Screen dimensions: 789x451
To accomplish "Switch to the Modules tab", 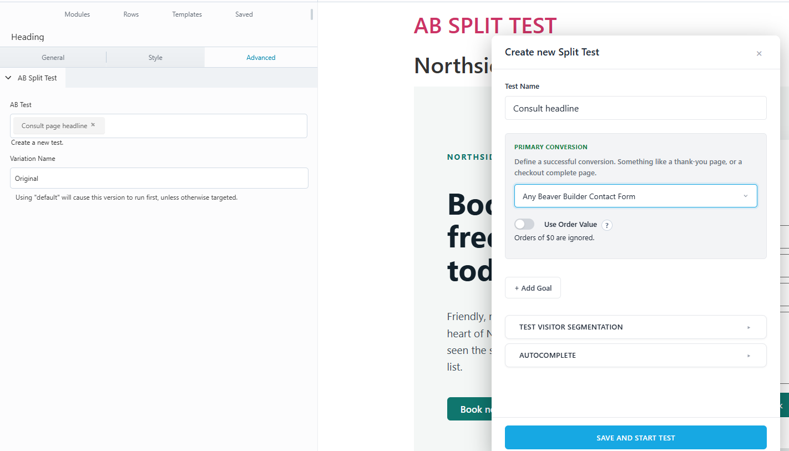I will [x=77, y=14].
